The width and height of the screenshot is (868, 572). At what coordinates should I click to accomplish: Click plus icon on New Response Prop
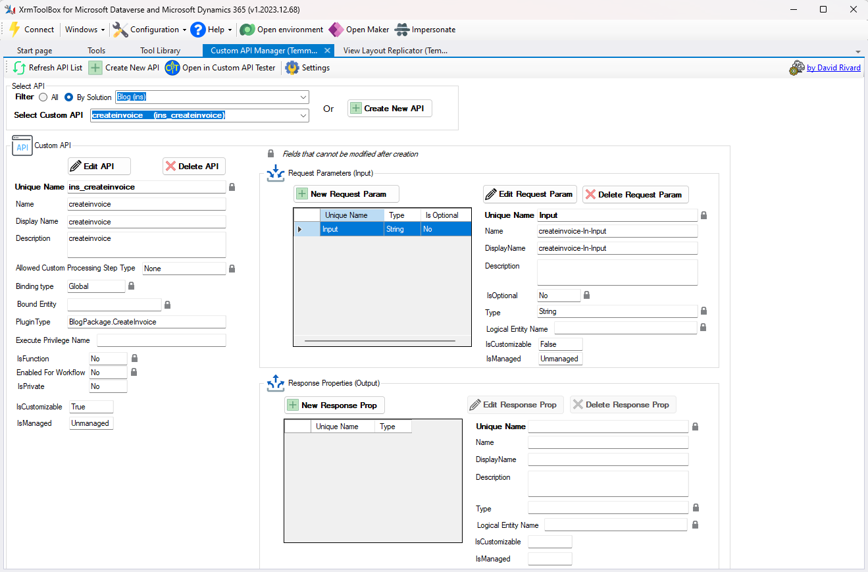(x=293, y=405)
